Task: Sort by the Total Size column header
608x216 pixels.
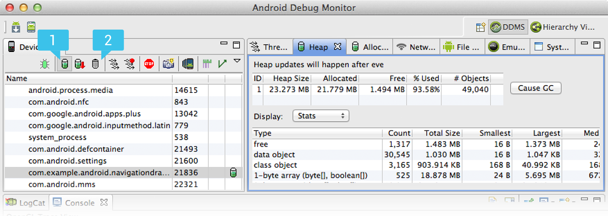Action: pyautogui.click(x=437, y=133)
